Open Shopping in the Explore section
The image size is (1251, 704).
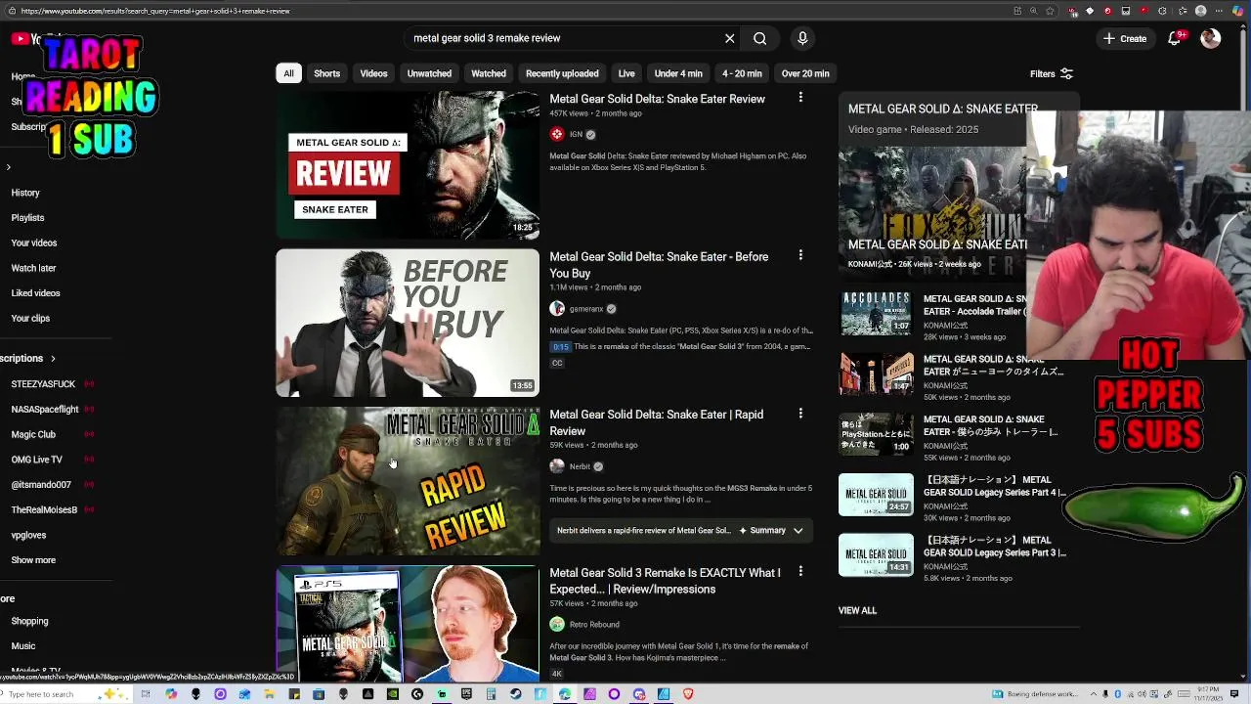click(29, 621)
